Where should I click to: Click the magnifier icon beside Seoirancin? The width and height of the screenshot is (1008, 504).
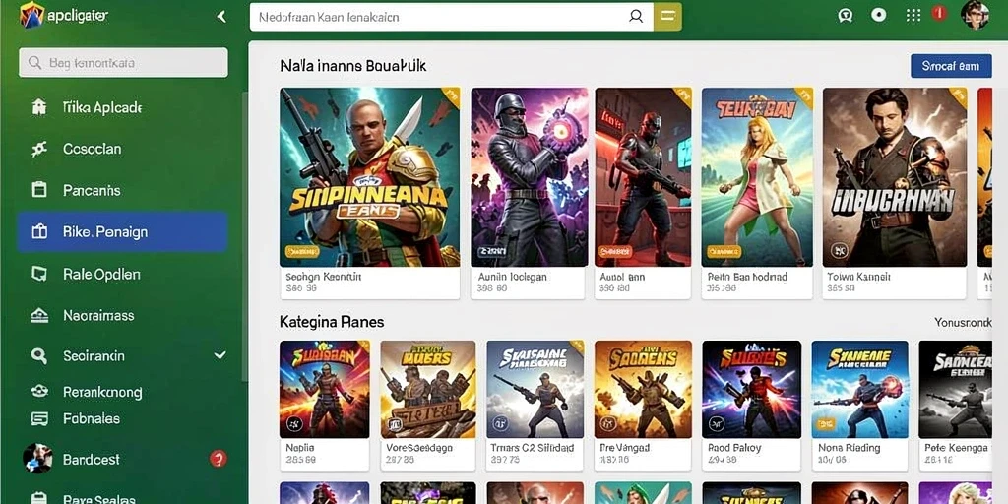(x=39, y=355)
